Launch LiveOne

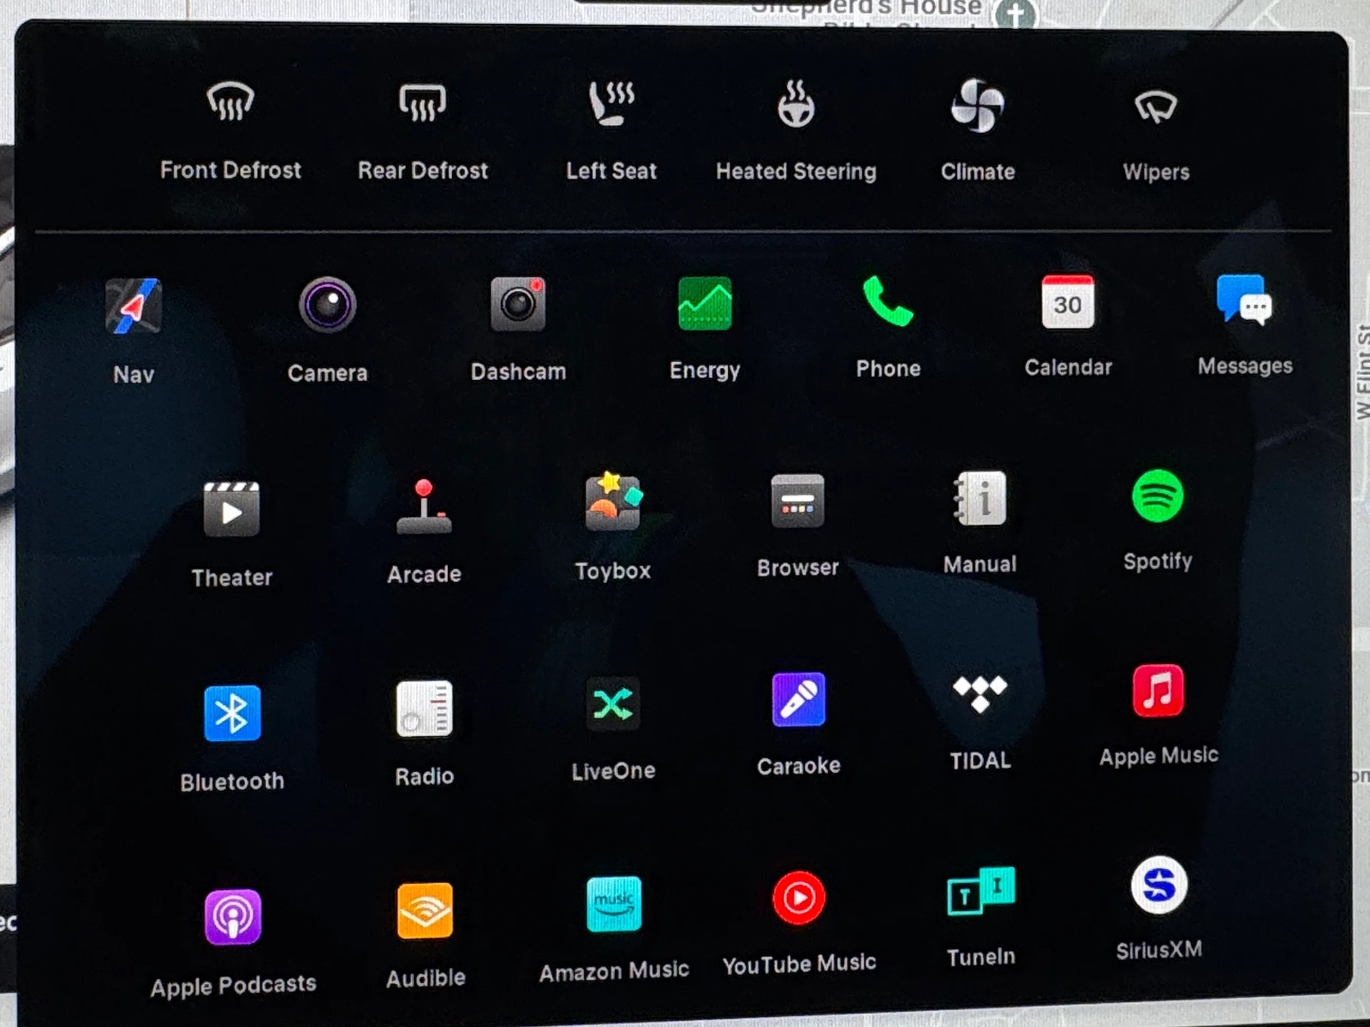tap(613, 704)
